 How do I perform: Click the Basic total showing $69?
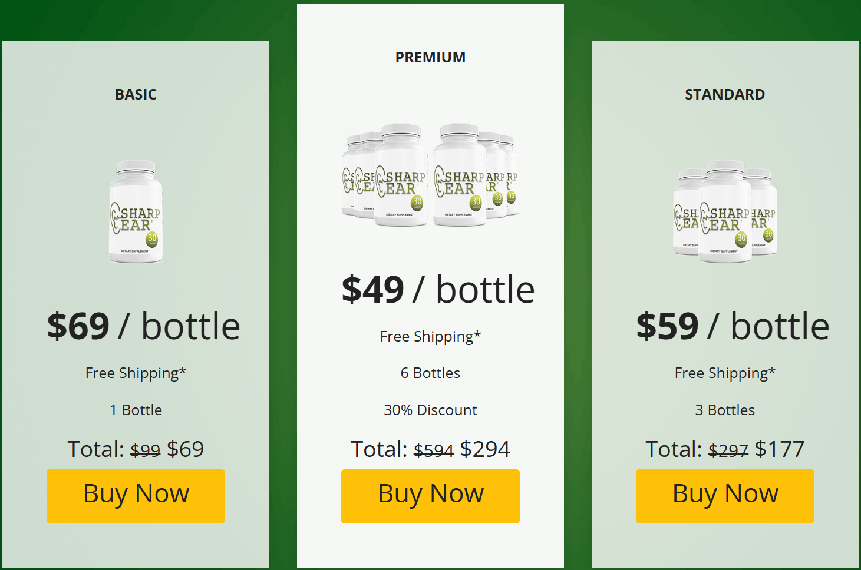click(136, 449)
